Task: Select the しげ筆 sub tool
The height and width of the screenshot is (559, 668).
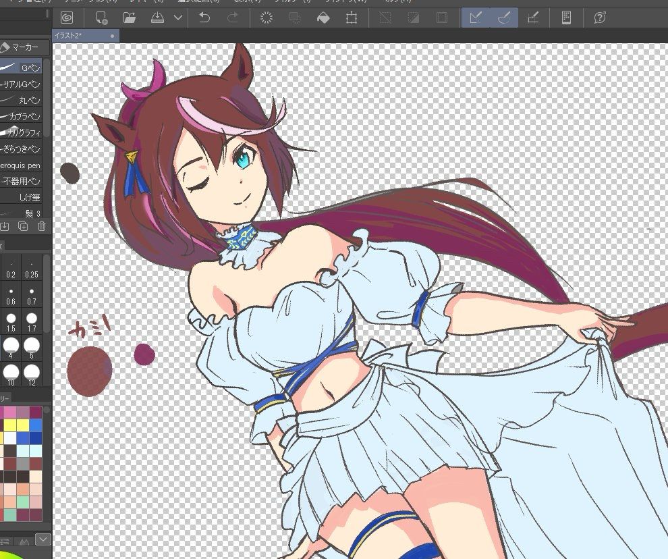Action: click(21, 197)
